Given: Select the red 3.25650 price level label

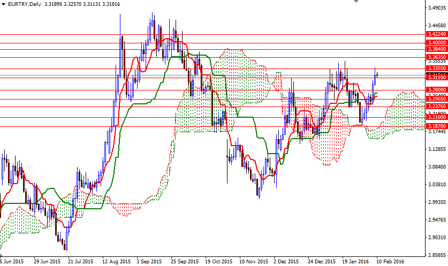Looking at the screenshot, I should tap(436, 99).
